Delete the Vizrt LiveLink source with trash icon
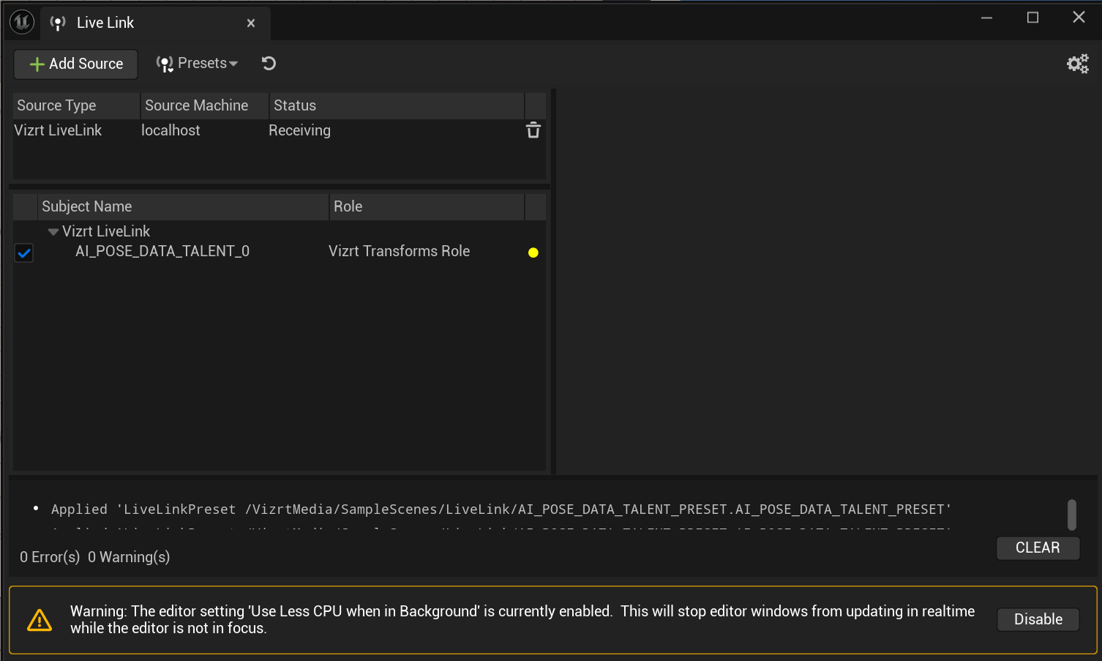The image size is (1102, 661). [x=533, y=130]
